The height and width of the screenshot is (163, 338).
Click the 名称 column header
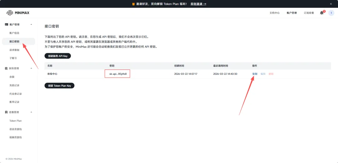[x=50, y=66]
